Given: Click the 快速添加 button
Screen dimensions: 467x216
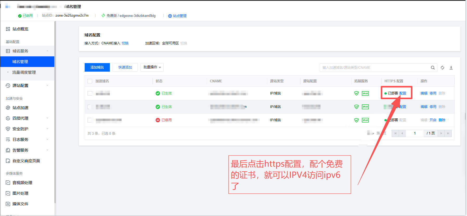Looking at the screenshot, I should click(125, 67).
